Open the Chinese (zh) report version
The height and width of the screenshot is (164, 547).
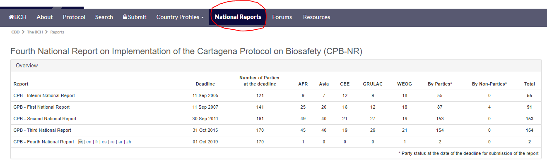click(129, 142)
